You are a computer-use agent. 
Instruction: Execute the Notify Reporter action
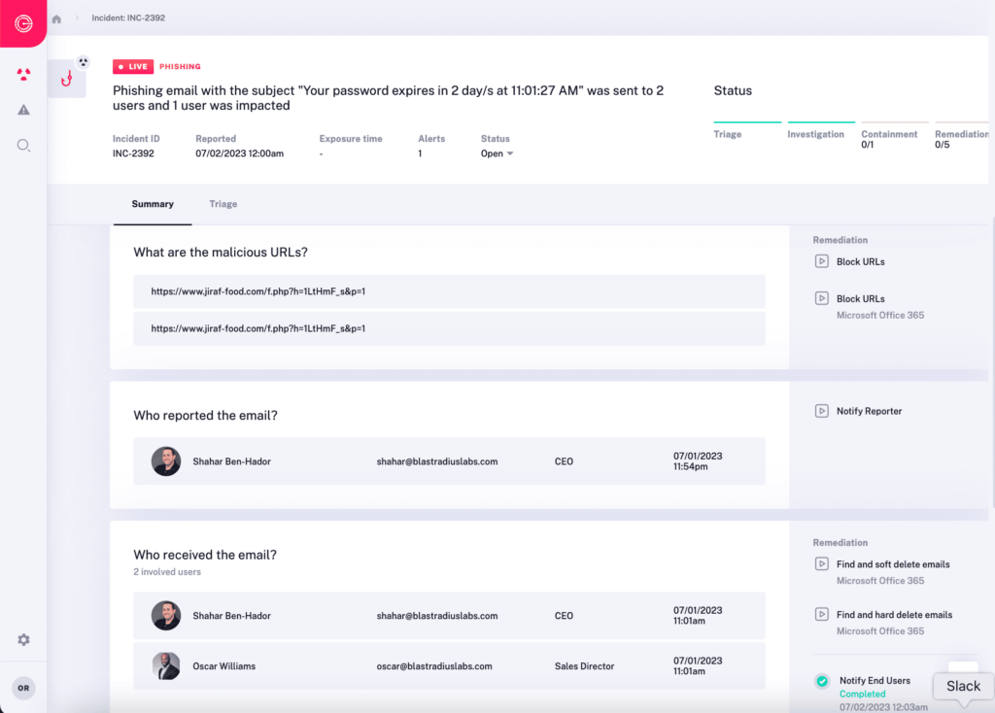869,411
